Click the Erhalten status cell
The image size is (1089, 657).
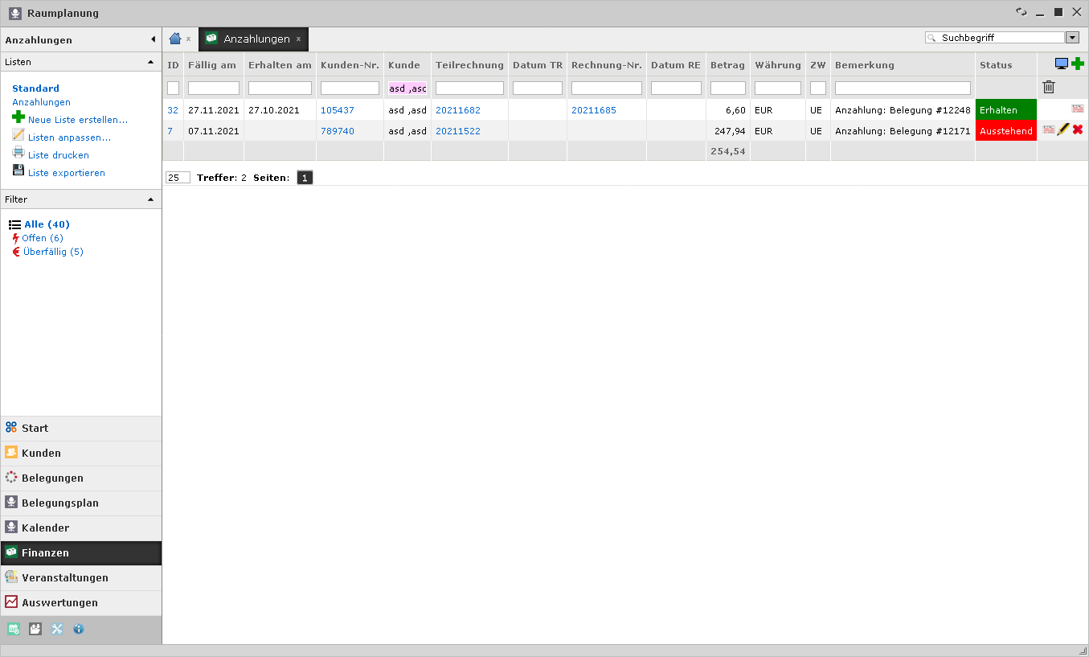point(1006,110)
